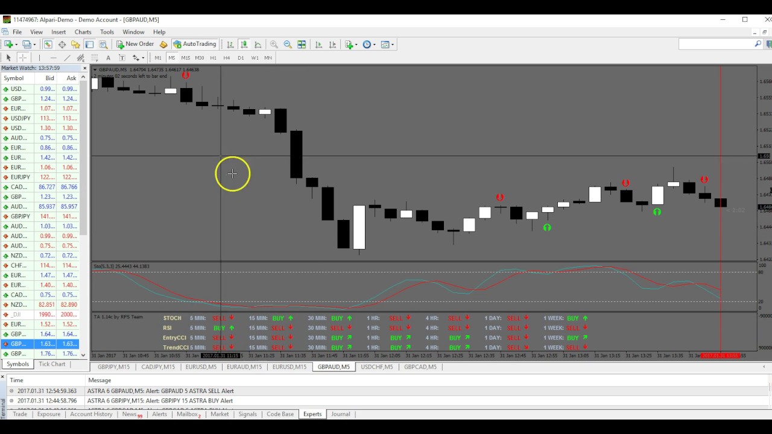Open the Insert menu
Viewport: 772px width, 434px height.
[x=59, y=32]
